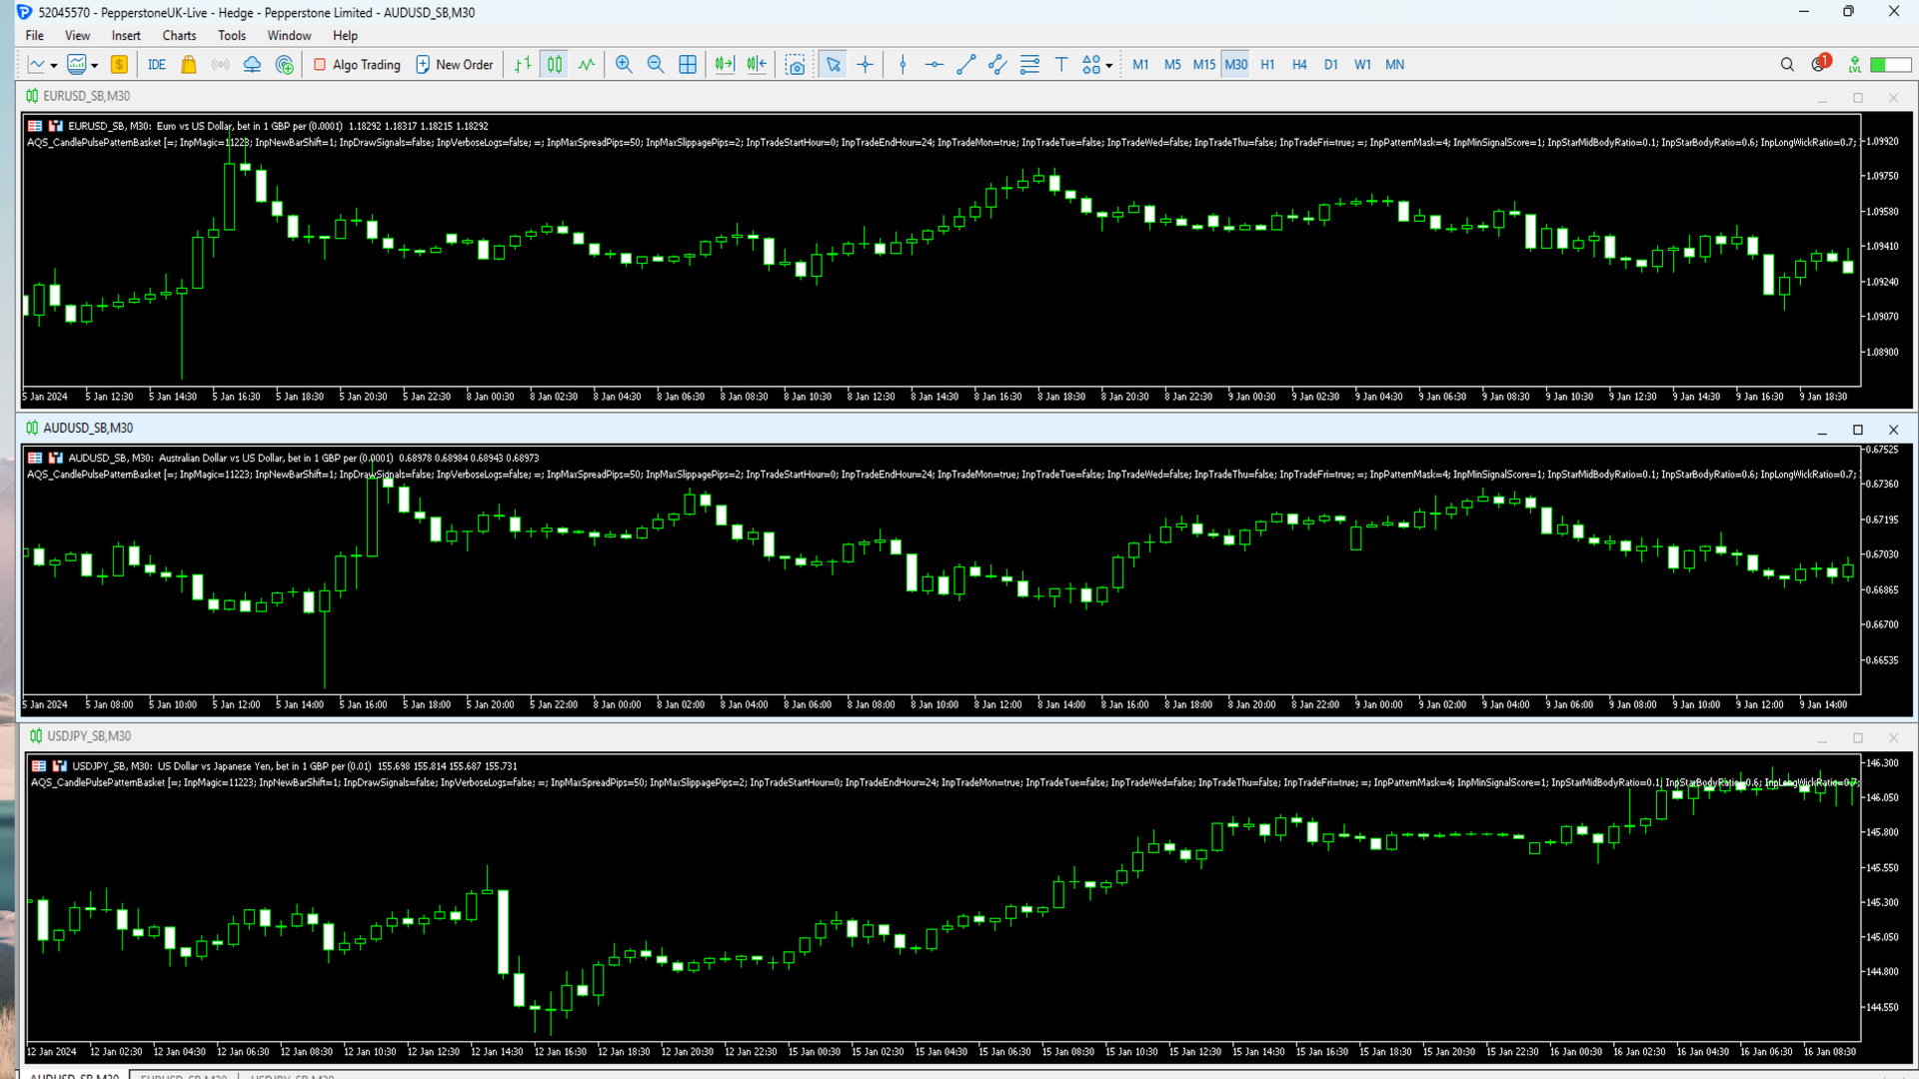Click the zoom in magnifier icon

click(624, 65)
